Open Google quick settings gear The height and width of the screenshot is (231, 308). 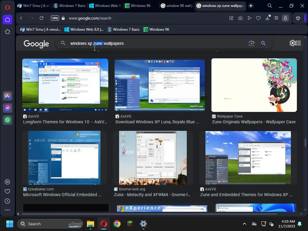point(292,43)
